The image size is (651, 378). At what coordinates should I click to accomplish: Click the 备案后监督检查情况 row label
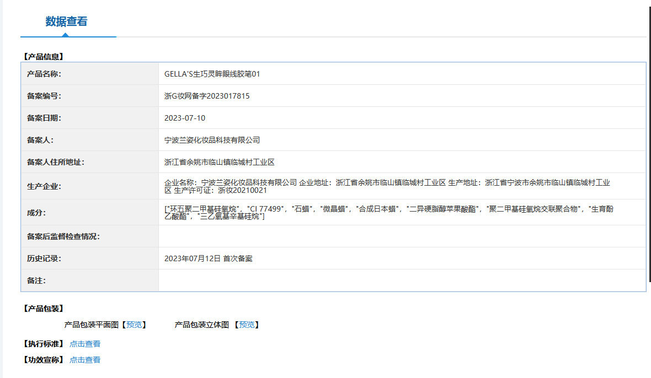pyautogui.click(x=63, y=236)
